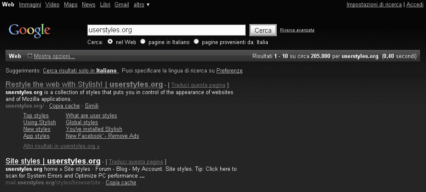Click the 'mail.userstyles.org/styles/browse/site' URL text
426x192 pixels.
pyautogui.click(x=53, y=183)
